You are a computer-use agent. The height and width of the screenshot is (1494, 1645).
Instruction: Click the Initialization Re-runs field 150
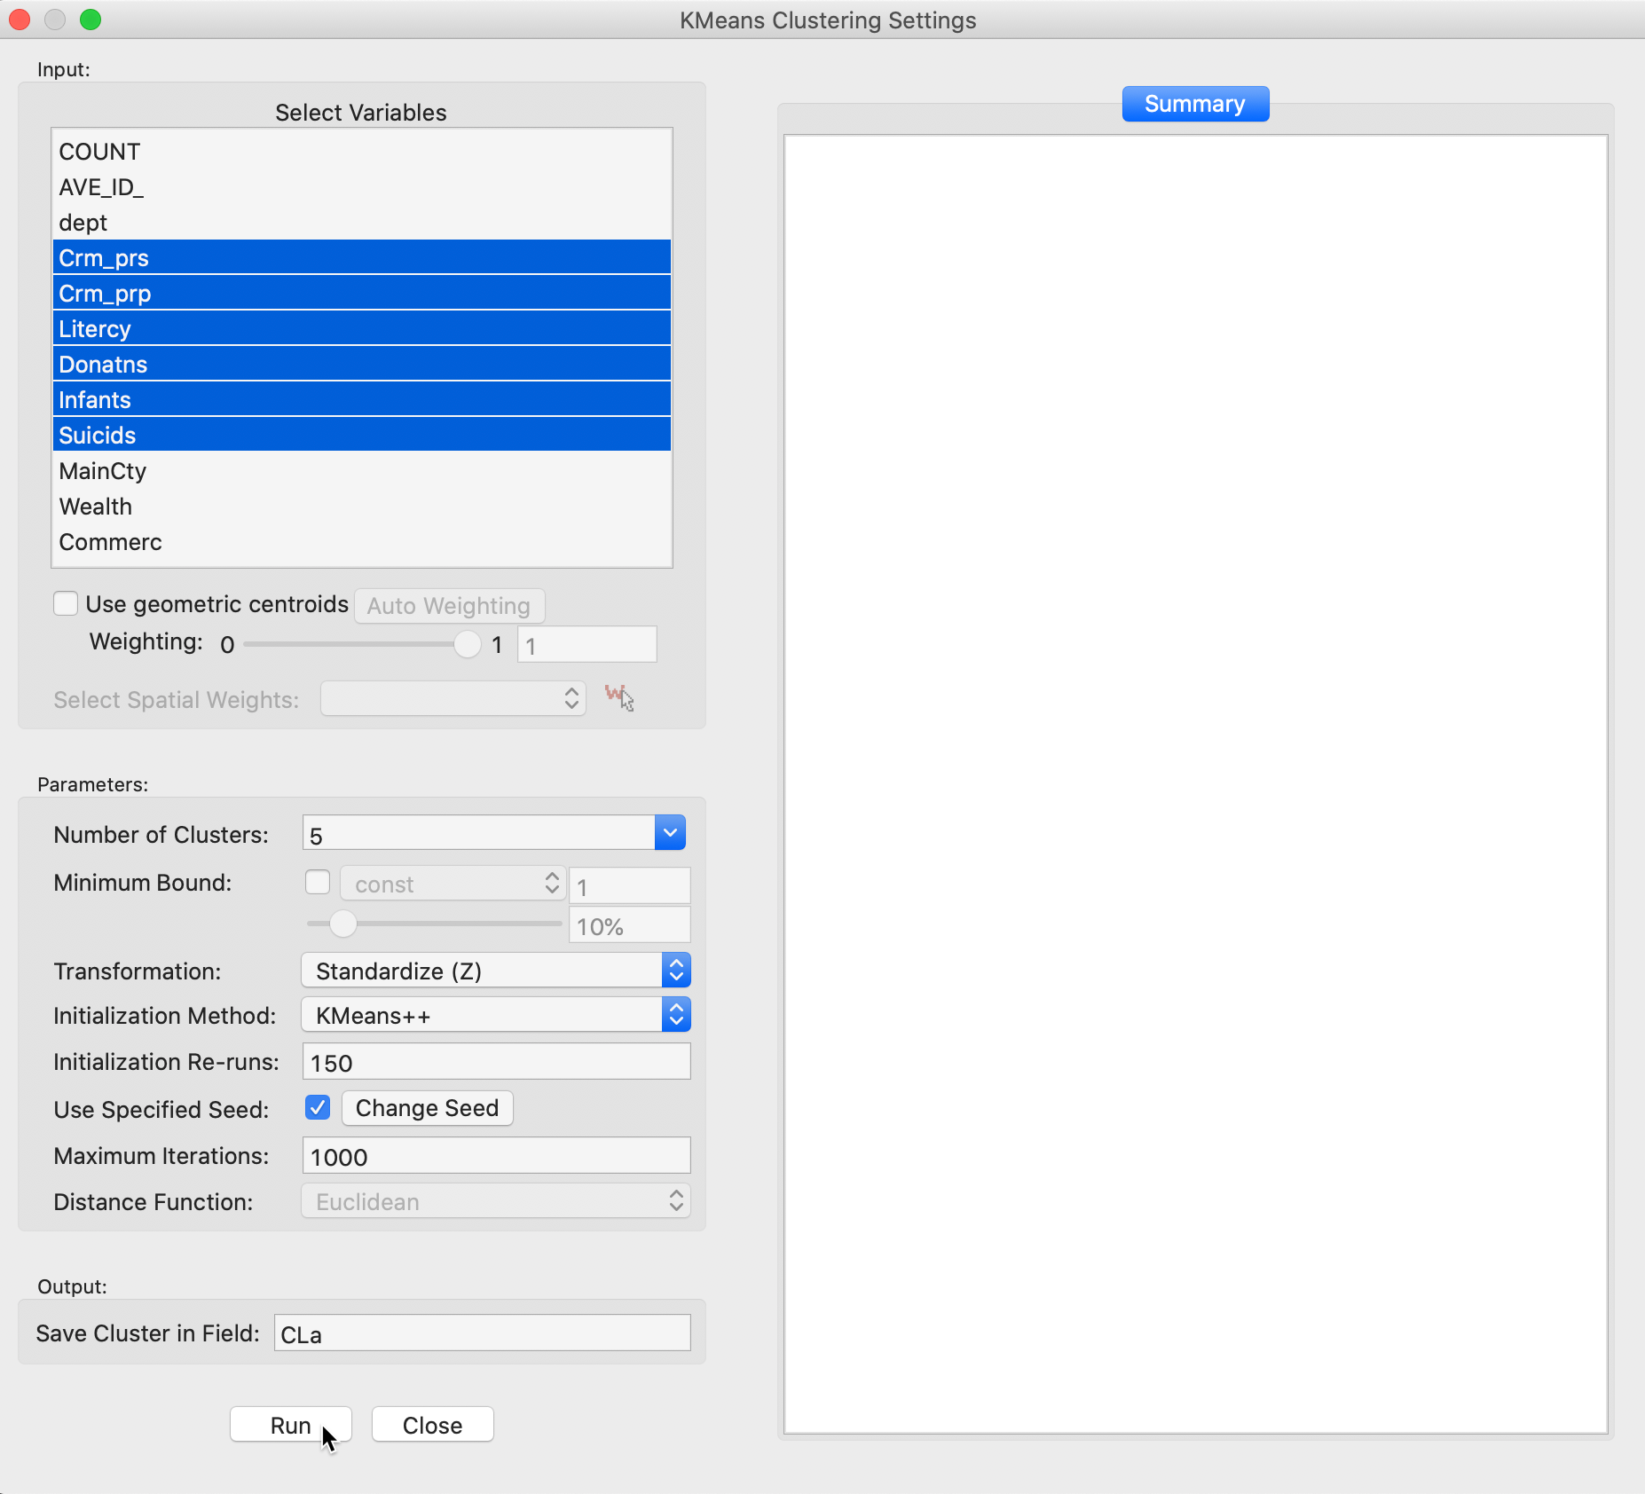pos(496,1062)
